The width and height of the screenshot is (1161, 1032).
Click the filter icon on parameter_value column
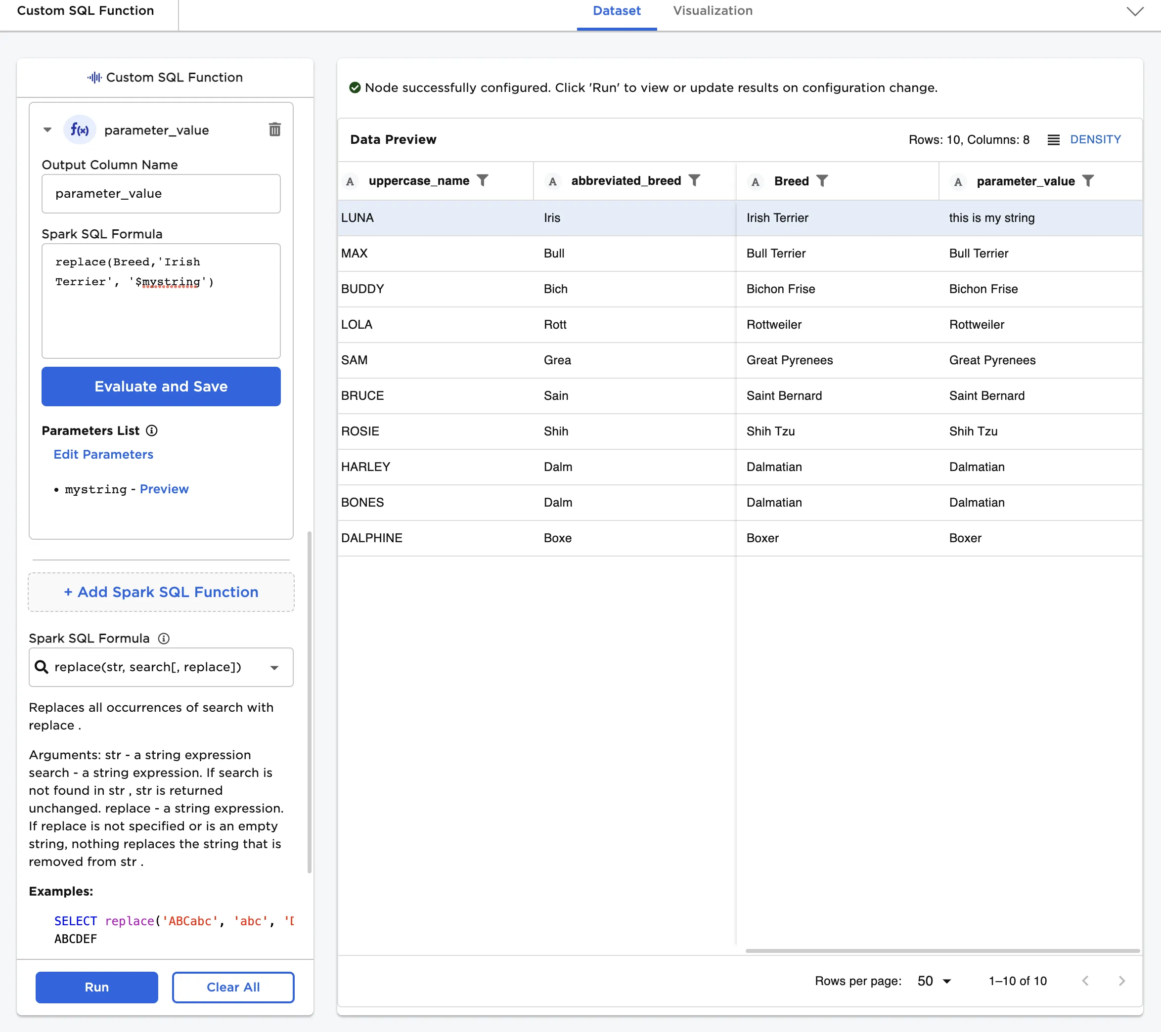[x=1088, y=181]
